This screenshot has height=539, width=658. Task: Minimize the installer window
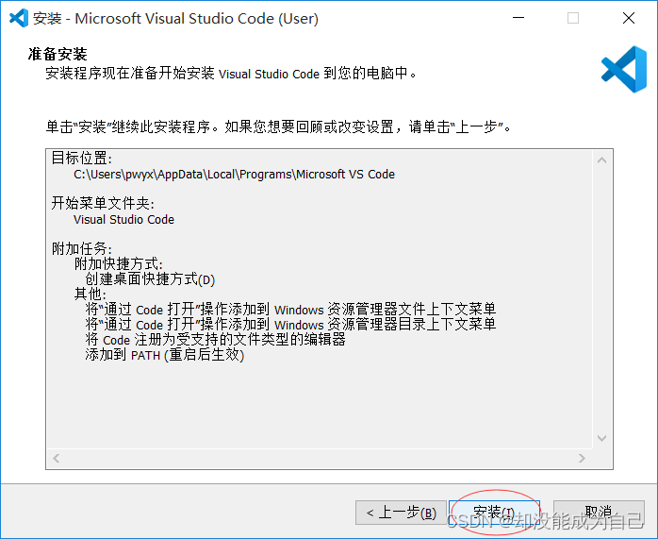(x=518, y=18)
